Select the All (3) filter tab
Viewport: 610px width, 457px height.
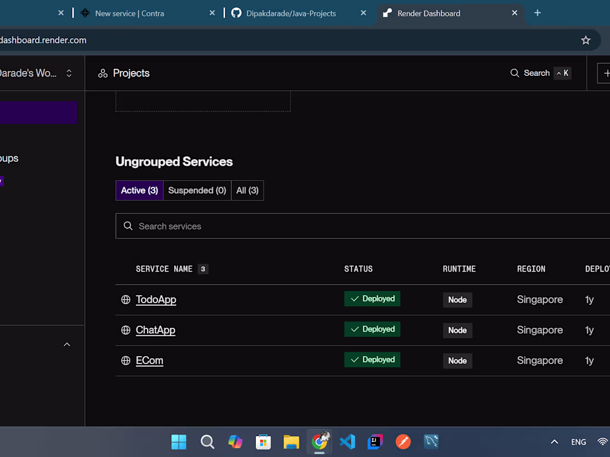(247, 191)
